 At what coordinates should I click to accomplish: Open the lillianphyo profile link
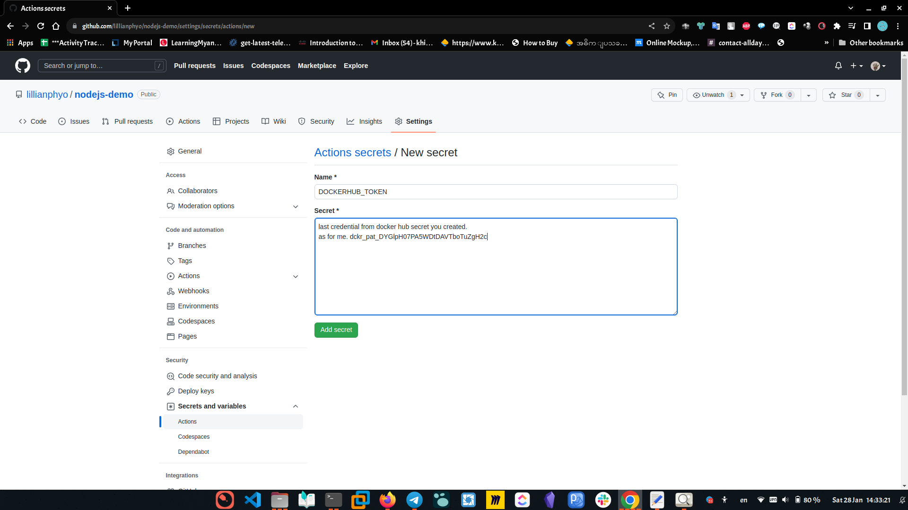(x=47, y=94)
